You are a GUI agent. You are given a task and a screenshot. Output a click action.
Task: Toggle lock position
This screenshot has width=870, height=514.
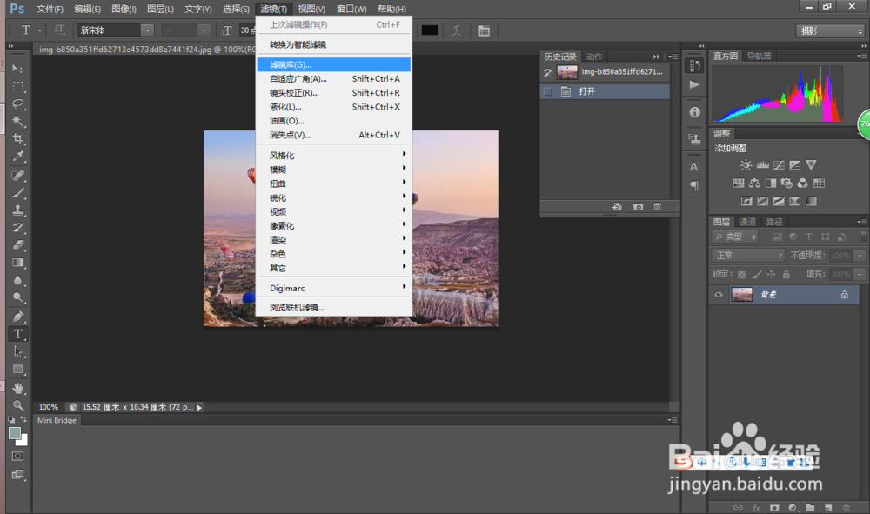pyautogui.click(x=771, y=274)
